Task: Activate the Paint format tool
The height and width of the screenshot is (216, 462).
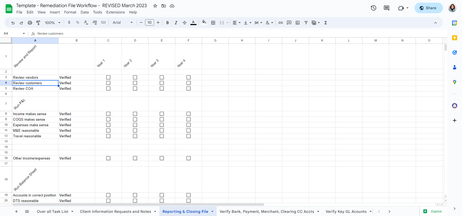Action: click(38, 23)
